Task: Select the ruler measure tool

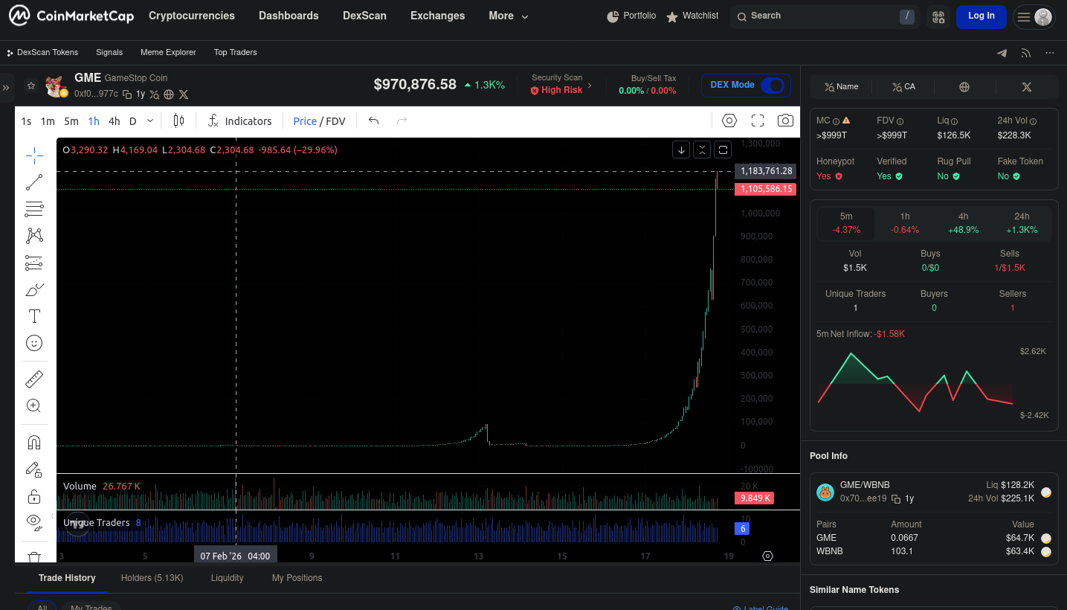Action: click(x=34, y=379)
